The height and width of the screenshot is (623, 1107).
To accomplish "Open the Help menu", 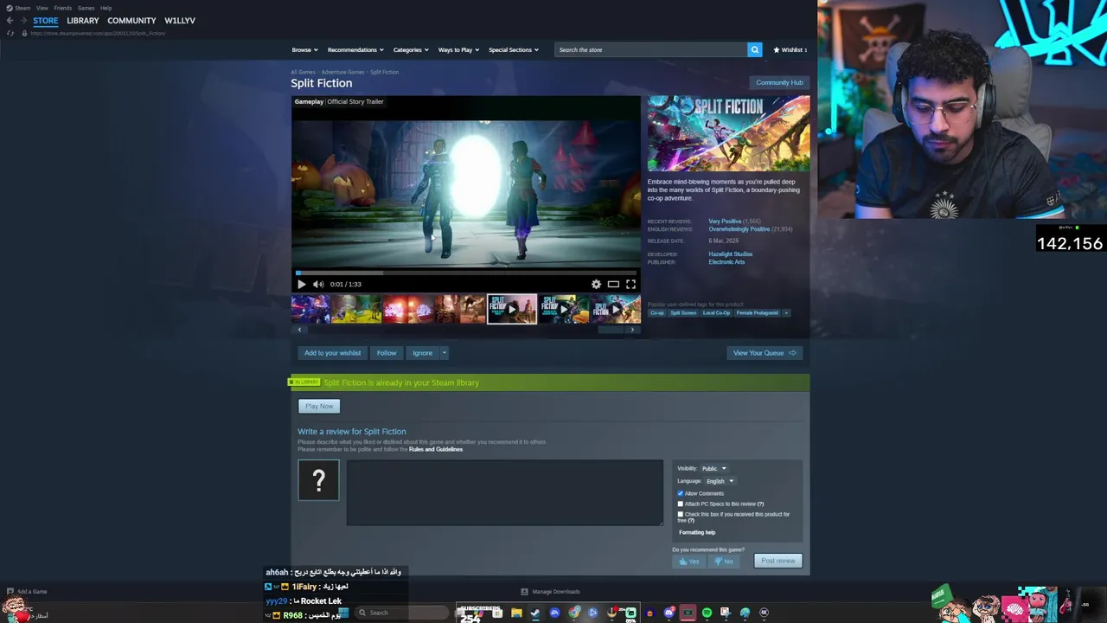I will 106,8.
